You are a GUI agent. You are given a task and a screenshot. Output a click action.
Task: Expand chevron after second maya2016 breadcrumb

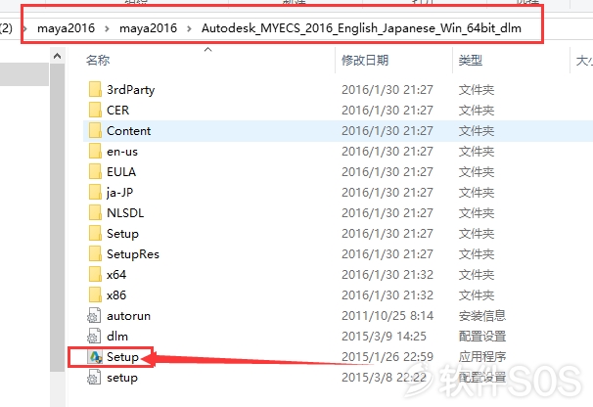pyautogui.click(x=189, y=28)
